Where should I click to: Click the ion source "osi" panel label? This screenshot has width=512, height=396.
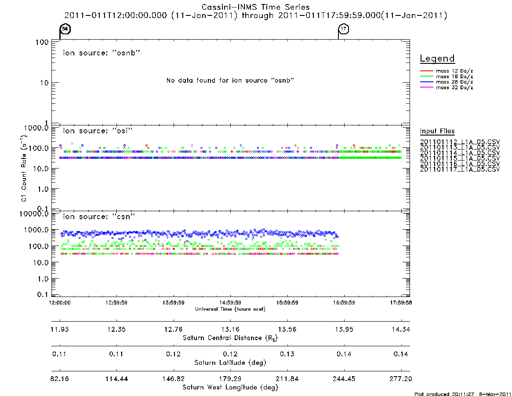(x=98, y=131)
